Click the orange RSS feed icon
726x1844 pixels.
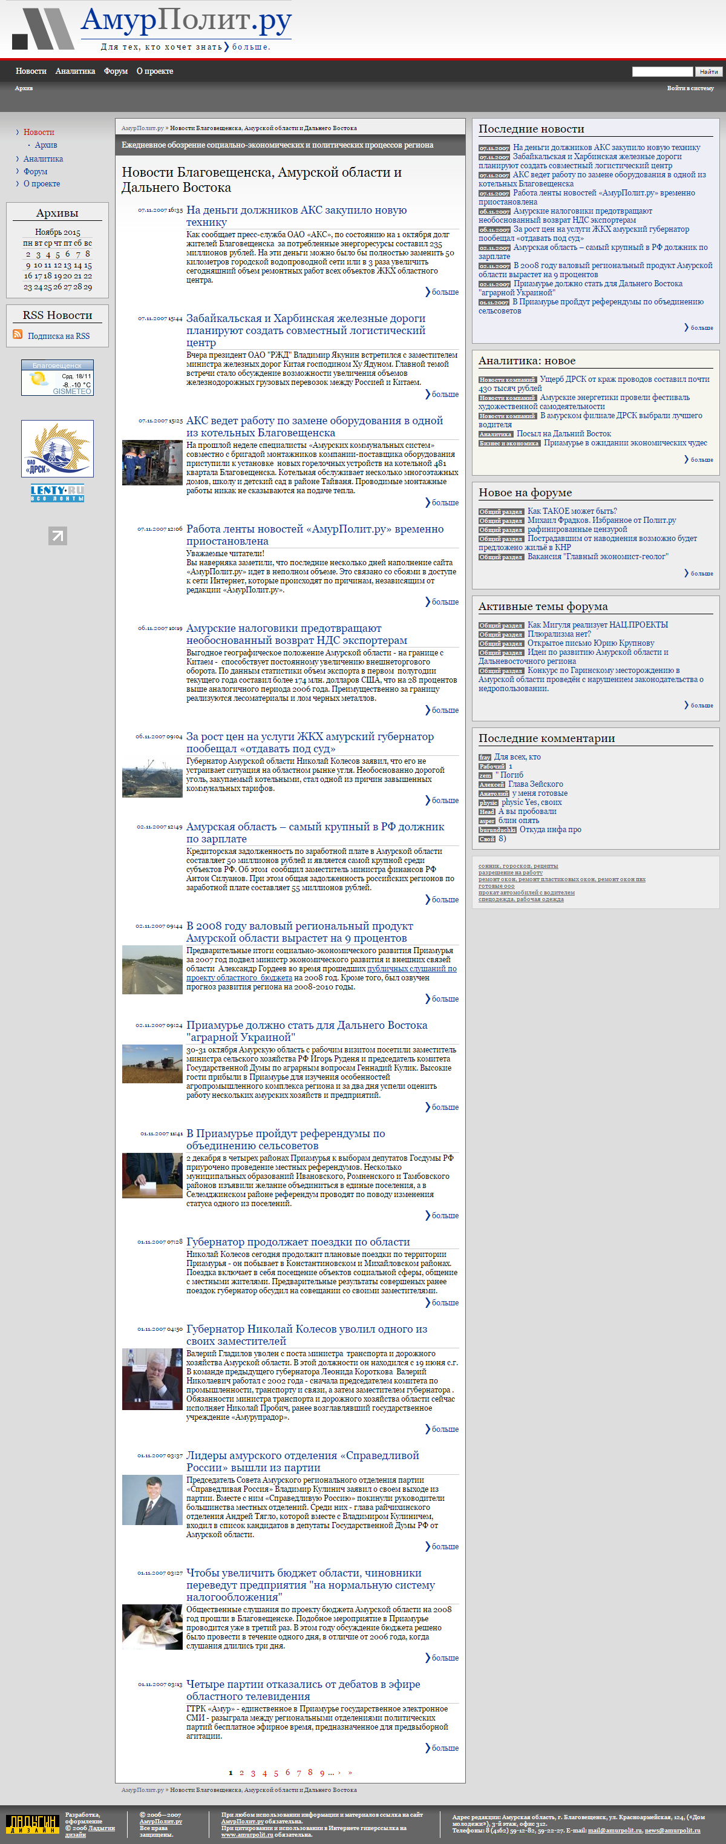tap(17, 334)
